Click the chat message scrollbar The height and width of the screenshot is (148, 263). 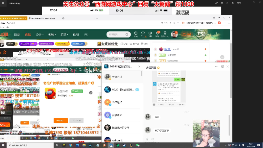[229, 125]
